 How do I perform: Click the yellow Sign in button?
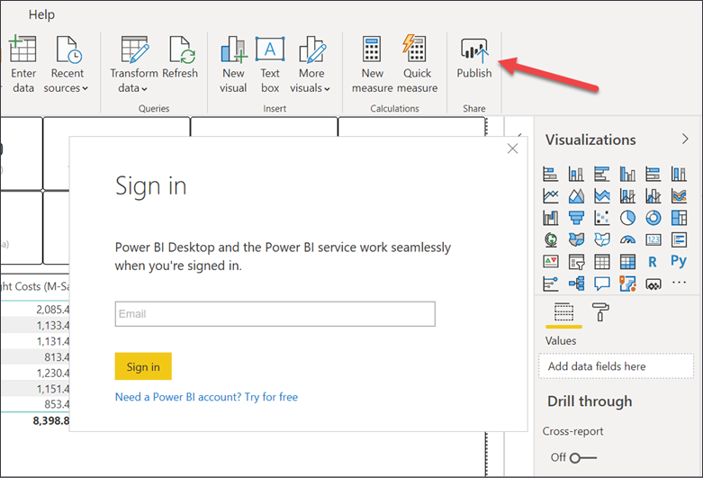click(143, 366)
